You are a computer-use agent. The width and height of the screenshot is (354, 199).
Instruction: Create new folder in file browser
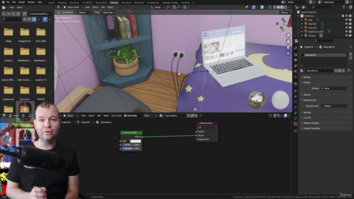[x=24, y=14]
